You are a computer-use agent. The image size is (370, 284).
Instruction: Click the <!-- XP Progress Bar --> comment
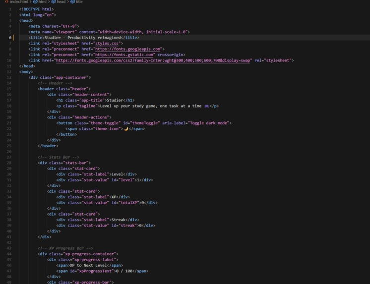tap(65, 248)
